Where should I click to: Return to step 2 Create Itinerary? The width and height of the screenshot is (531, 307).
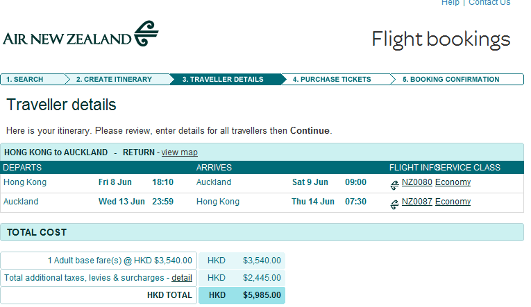[x=114, y=80]
